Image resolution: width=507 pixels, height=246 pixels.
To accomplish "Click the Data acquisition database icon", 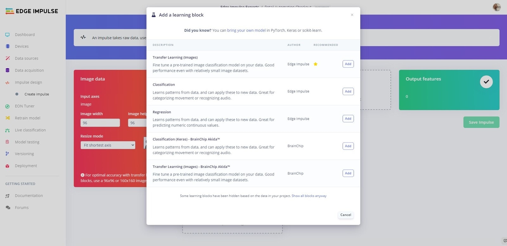I will tap(8, 70).
